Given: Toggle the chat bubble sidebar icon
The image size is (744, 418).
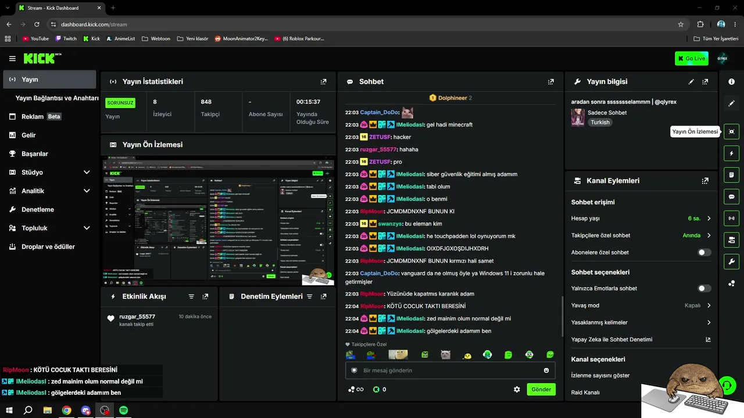Looking at the screenshot, I should click(731, 197).
